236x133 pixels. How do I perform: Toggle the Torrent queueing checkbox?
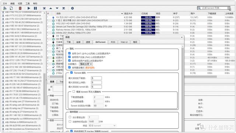coord(72,73)
